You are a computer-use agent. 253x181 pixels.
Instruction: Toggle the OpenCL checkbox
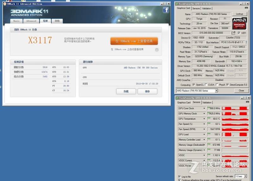194,85
